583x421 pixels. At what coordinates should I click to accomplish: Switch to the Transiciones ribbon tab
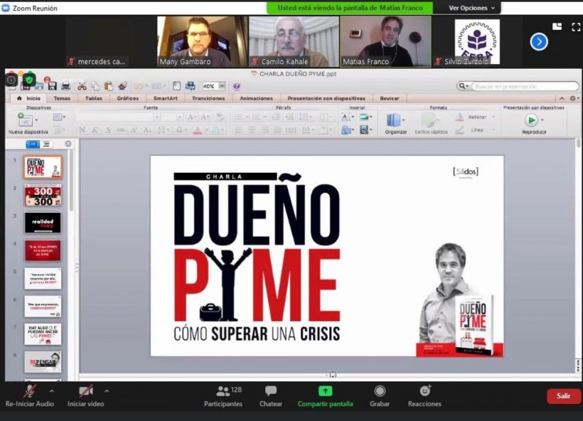coord(208,98)
